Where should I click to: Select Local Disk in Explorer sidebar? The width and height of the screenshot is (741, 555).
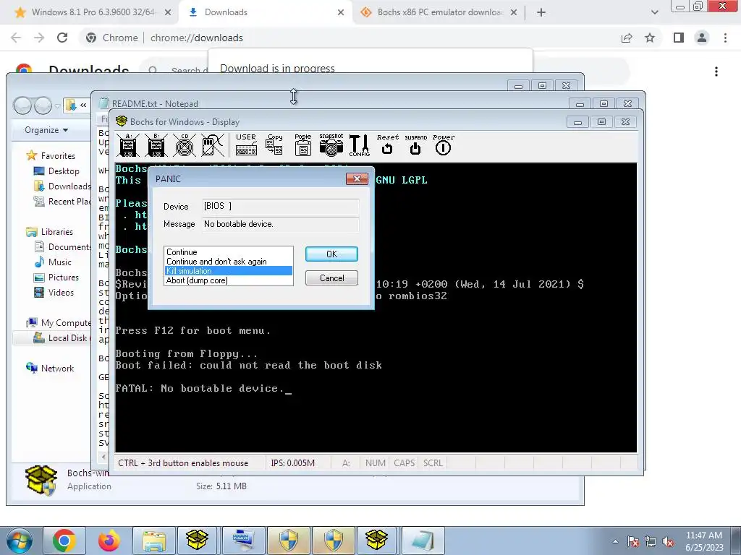[62, 338]
